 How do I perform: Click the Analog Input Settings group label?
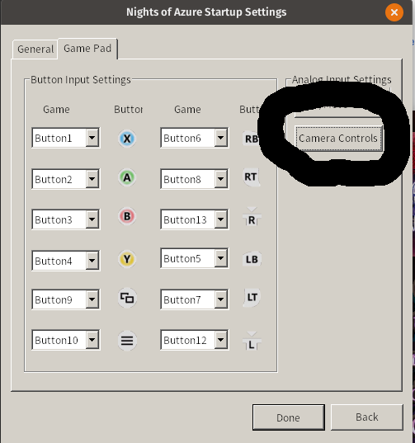(x=342, y=80)
